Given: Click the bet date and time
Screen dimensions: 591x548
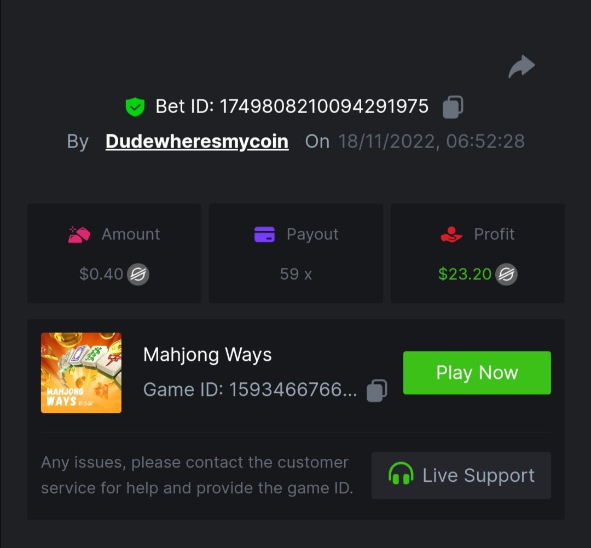Looking at the screenshot, I should click(x=431, y=141).
